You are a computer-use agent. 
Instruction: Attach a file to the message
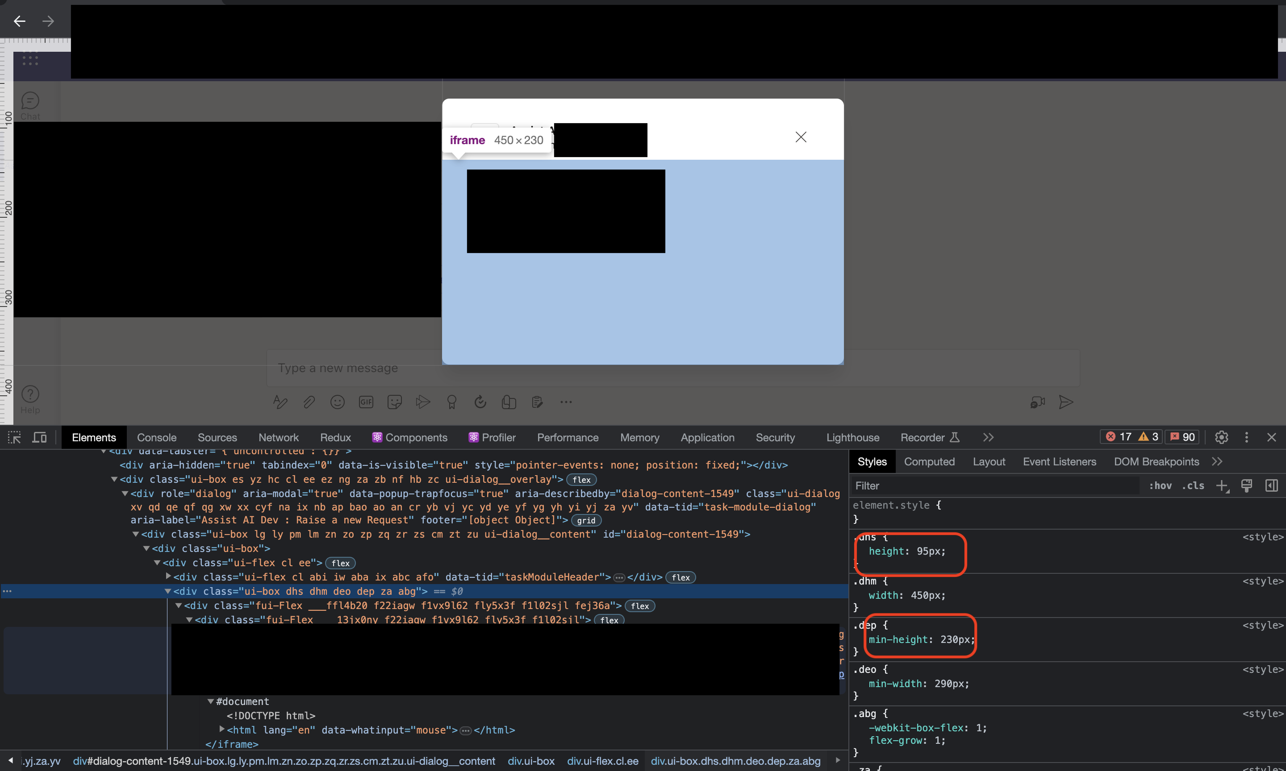pos(309,402)
